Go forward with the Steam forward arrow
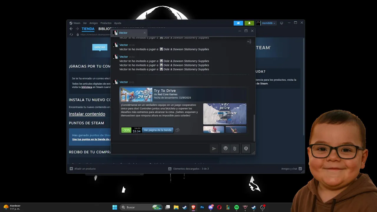377x212 pixels. (77, 29)
